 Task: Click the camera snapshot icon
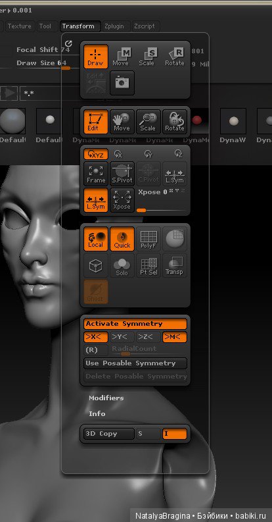coord(122,82)
